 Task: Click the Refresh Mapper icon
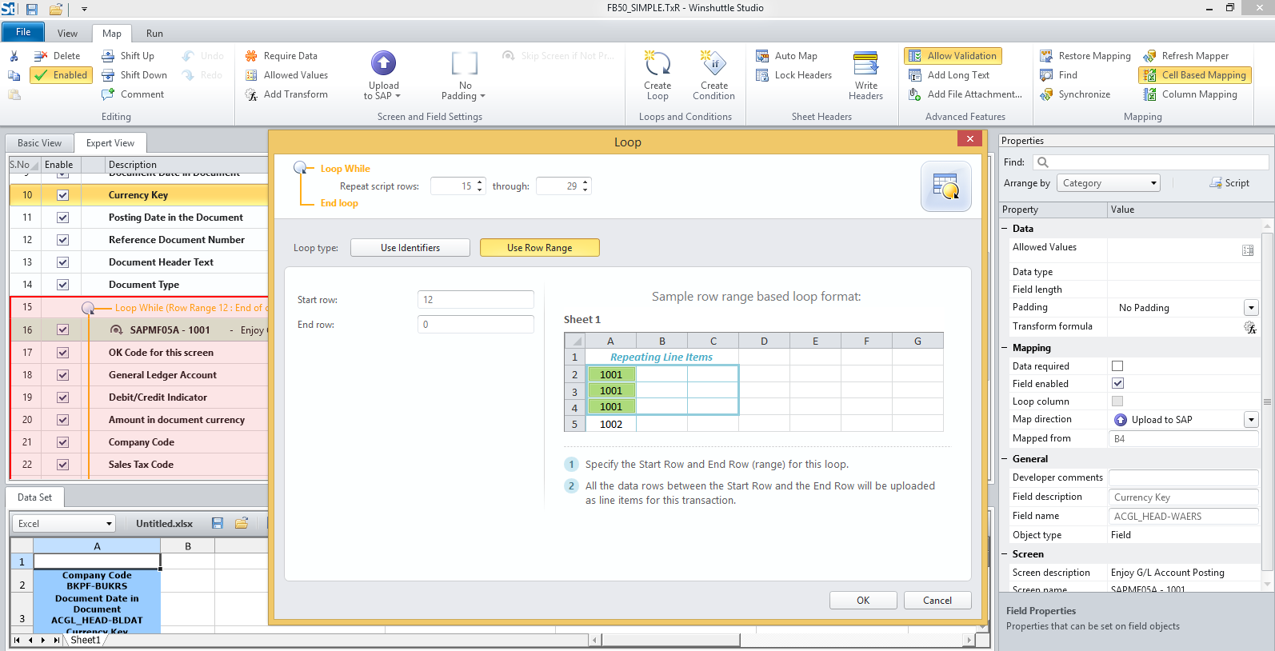1149,56
